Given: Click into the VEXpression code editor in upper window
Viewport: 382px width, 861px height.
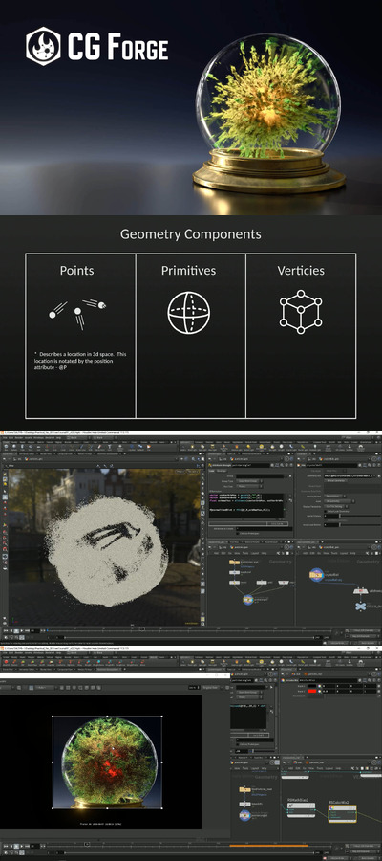Looking at the screenshot, I should [x=245, y=505].
